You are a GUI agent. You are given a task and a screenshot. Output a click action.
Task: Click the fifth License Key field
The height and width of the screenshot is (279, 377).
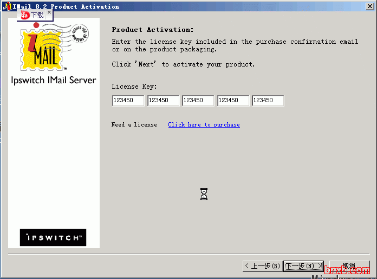coord(268,101)
